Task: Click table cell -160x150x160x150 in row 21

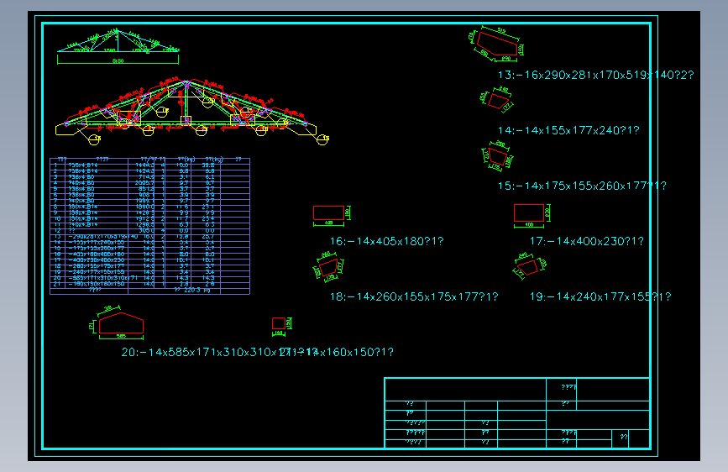Action: point(97,284)
